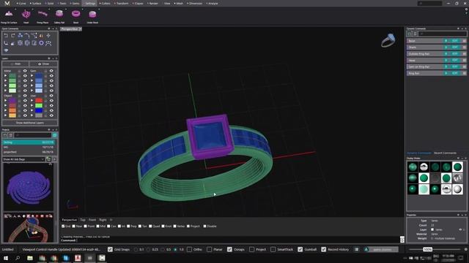This screenshot has height=263, width=469.
Task: Open the Transform menu
Action: click(122, 3)
